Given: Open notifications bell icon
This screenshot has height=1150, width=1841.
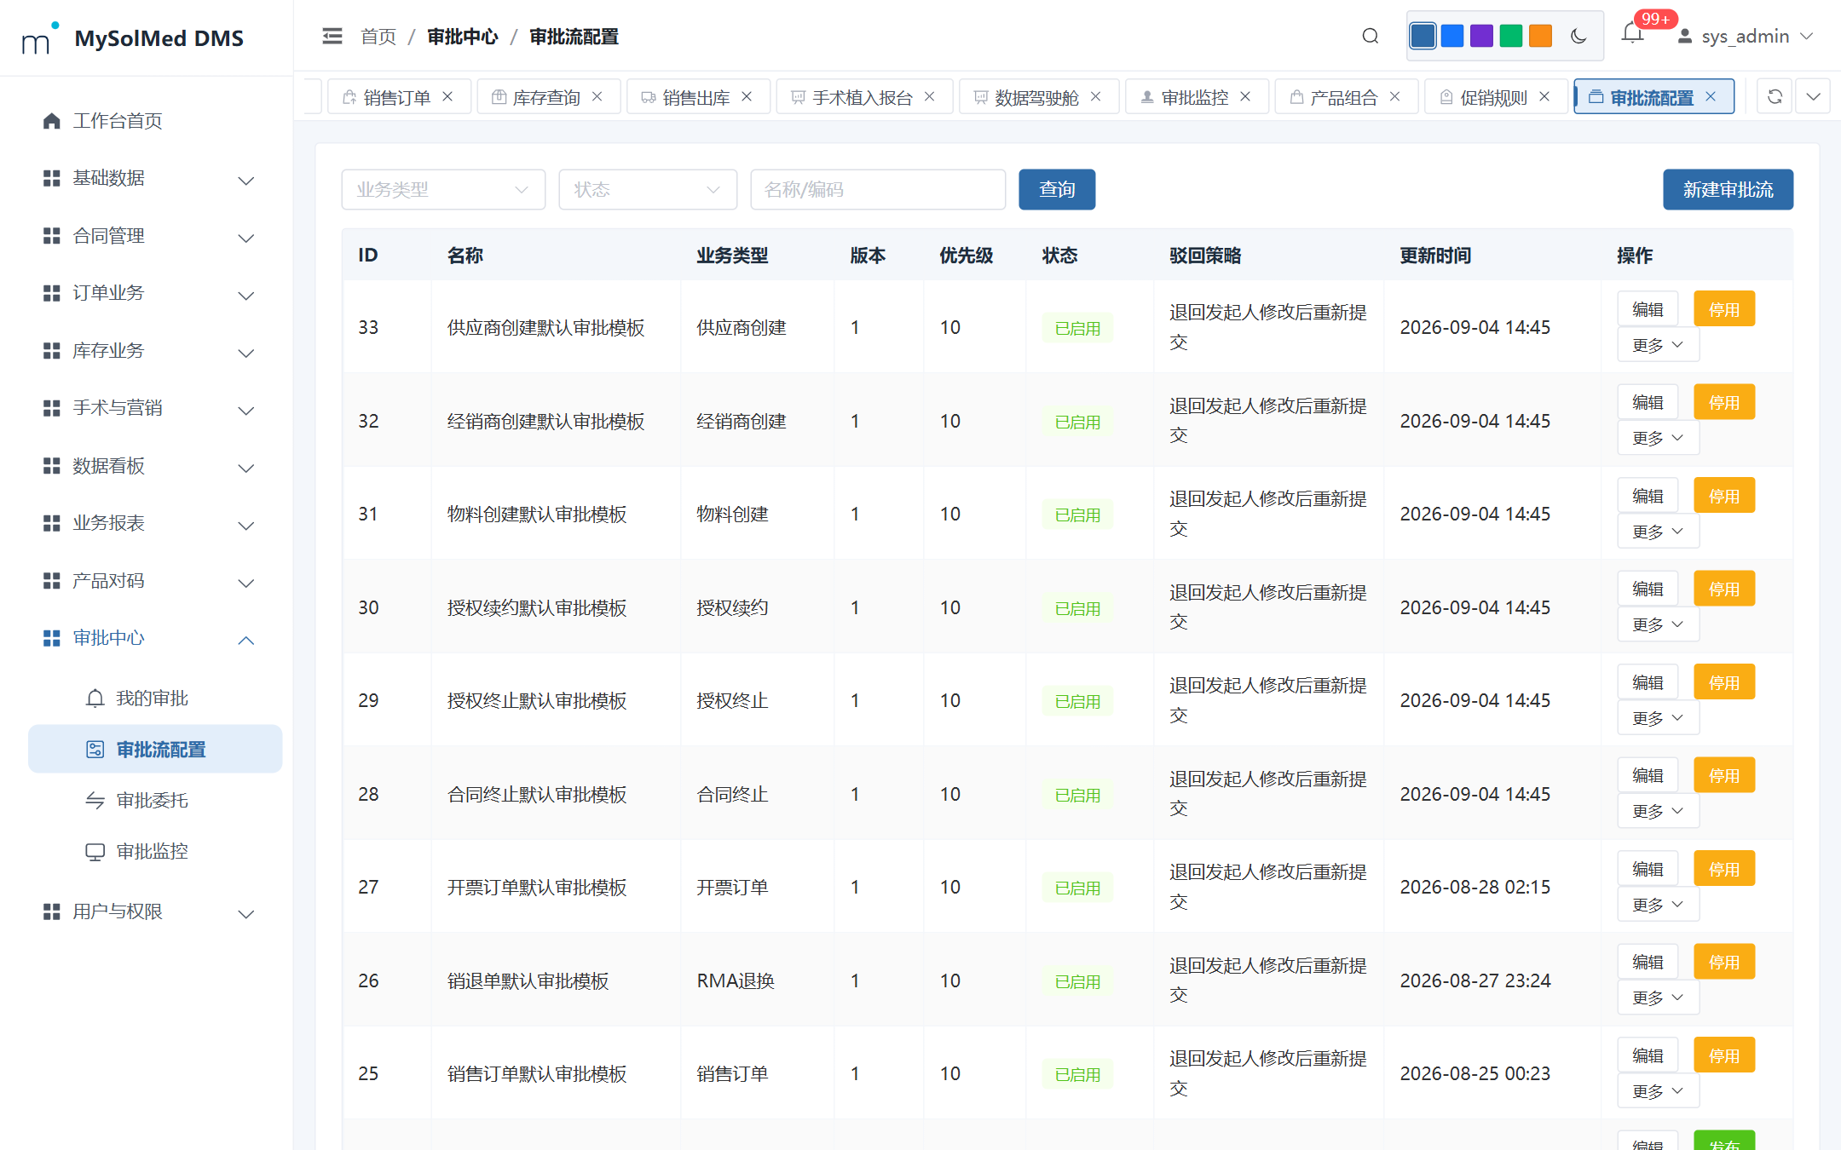Looking at the screenshot, I should 1632,34.
